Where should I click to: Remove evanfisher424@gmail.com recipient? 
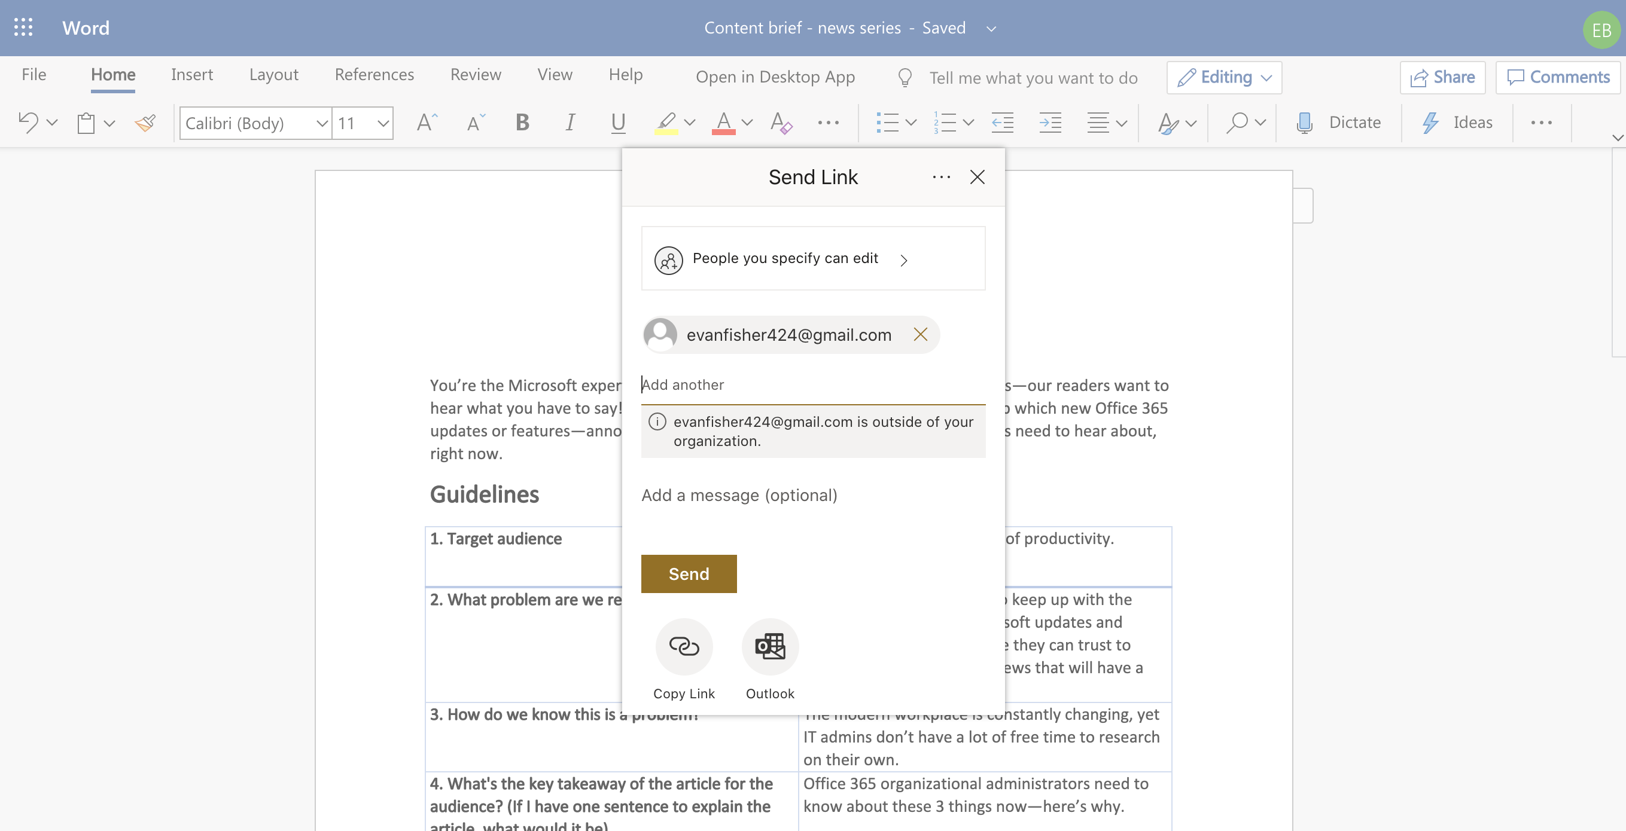(x=919, y=333)
